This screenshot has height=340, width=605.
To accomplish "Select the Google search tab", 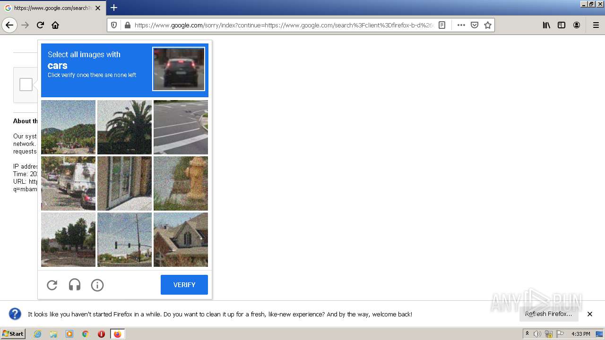I will (x=52, y=8).
